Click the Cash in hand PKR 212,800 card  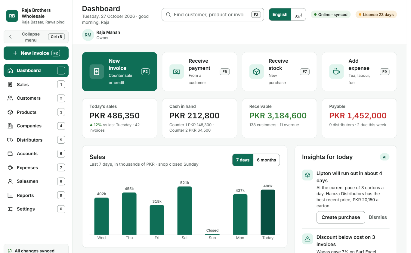[199, 118]
